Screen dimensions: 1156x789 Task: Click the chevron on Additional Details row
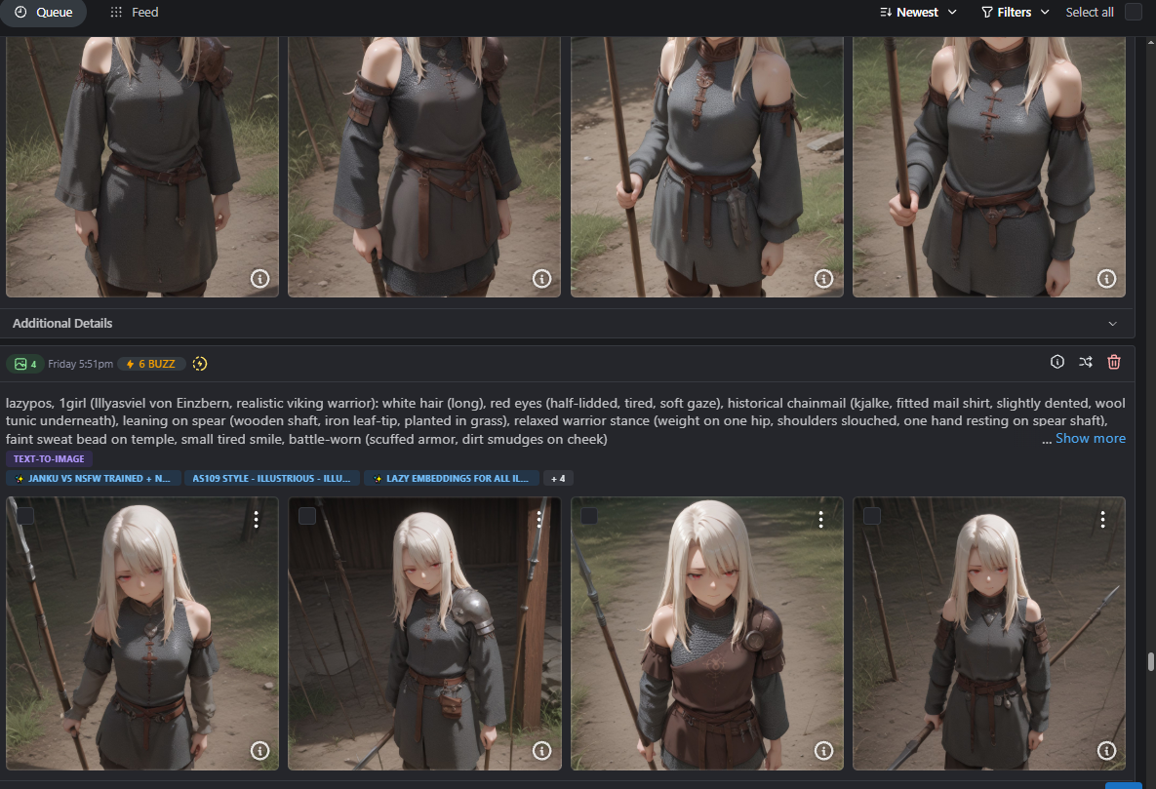click(1112, 324)
